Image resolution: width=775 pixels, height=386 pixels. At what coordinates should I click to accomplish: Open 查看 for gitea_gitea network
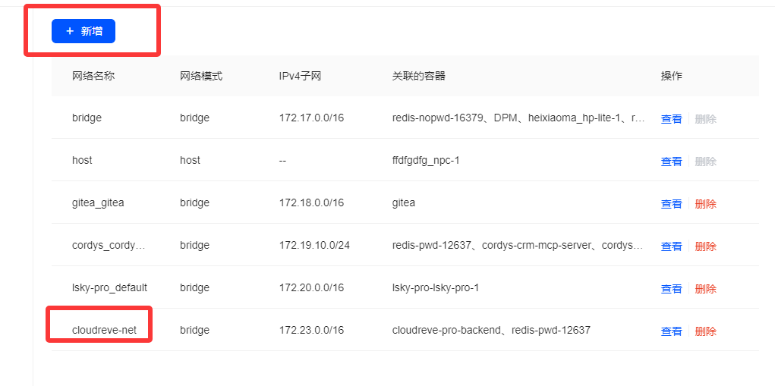point(671,204)
